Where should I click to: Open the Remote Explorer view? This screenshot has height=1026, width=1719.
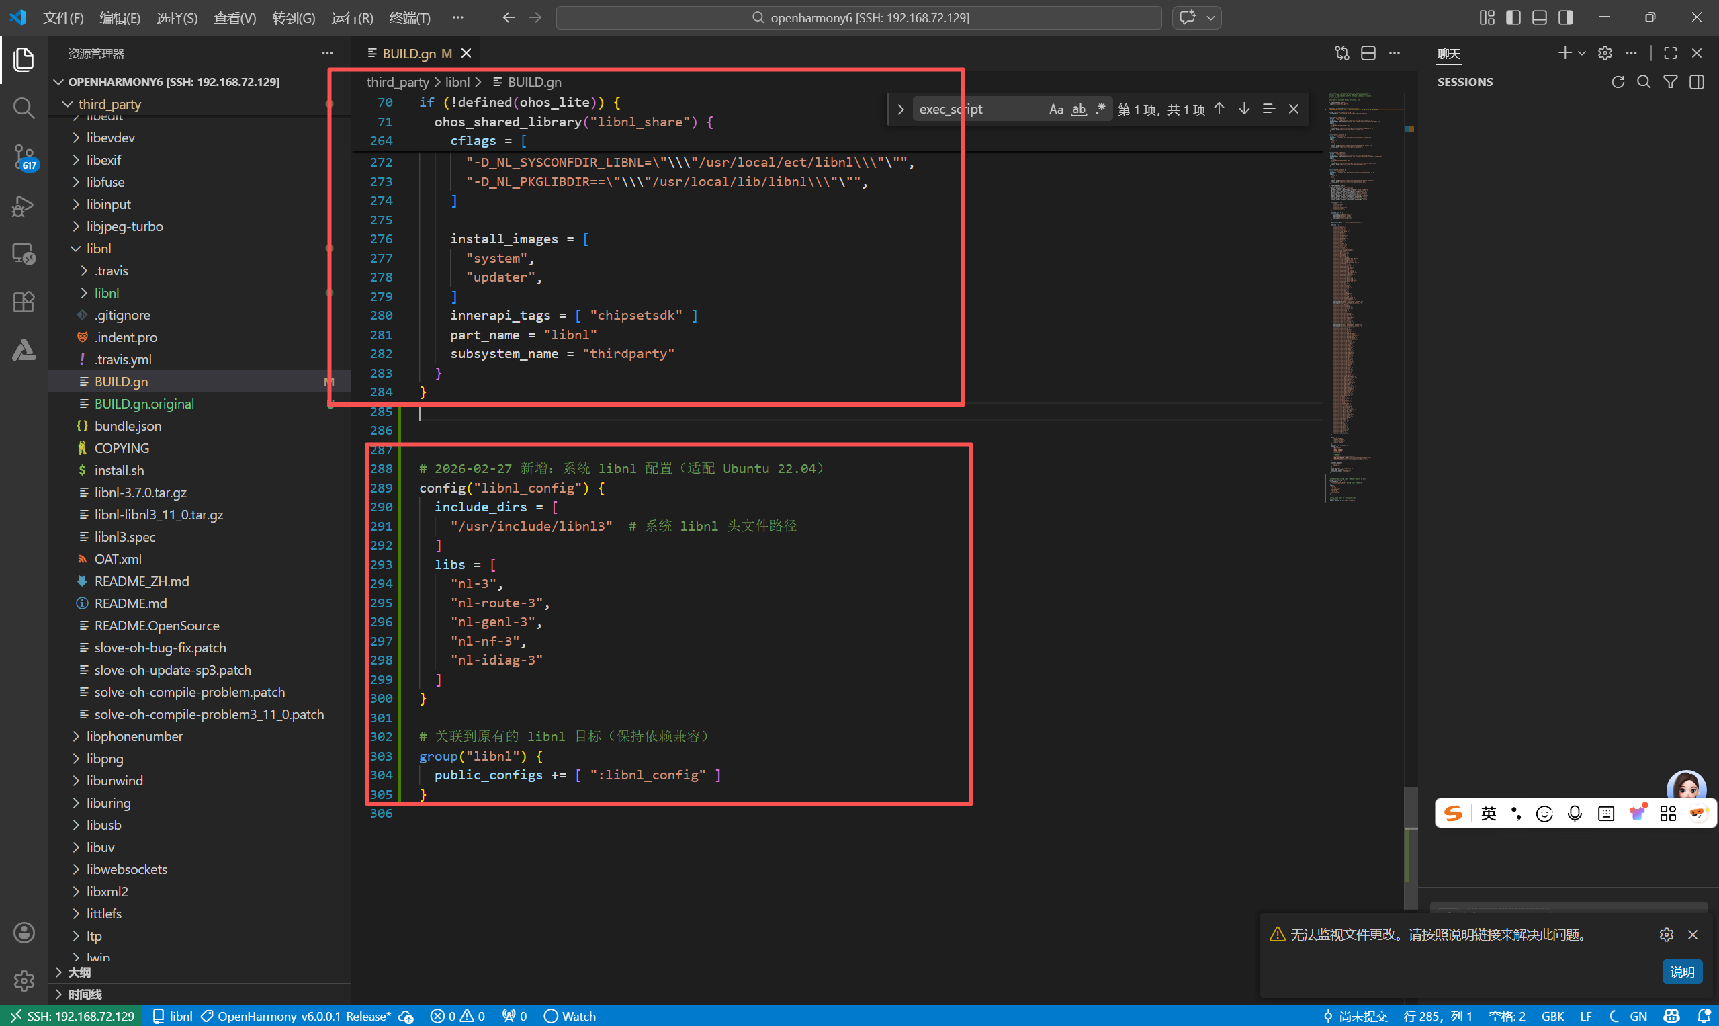[24, 254]
